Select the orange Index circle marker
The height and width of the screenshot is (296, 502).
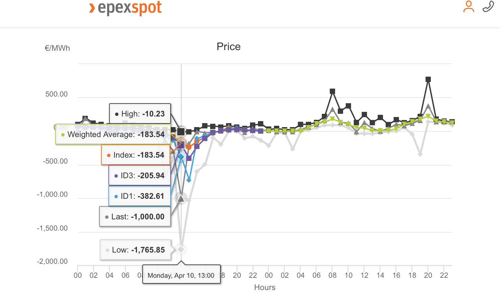pyautogui.click(x=189, y=147)
